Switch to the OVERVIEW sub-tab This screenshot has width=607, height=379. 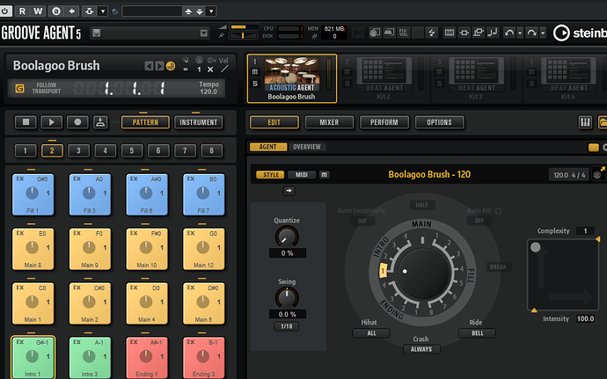point(307,147)
